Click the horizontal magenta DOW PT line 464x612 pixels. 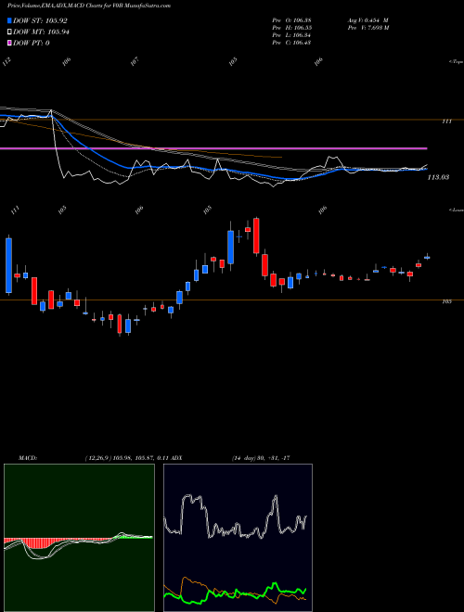213,148
